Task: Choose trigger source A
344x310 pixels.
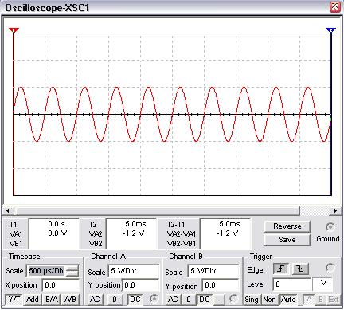Action: 309,300
